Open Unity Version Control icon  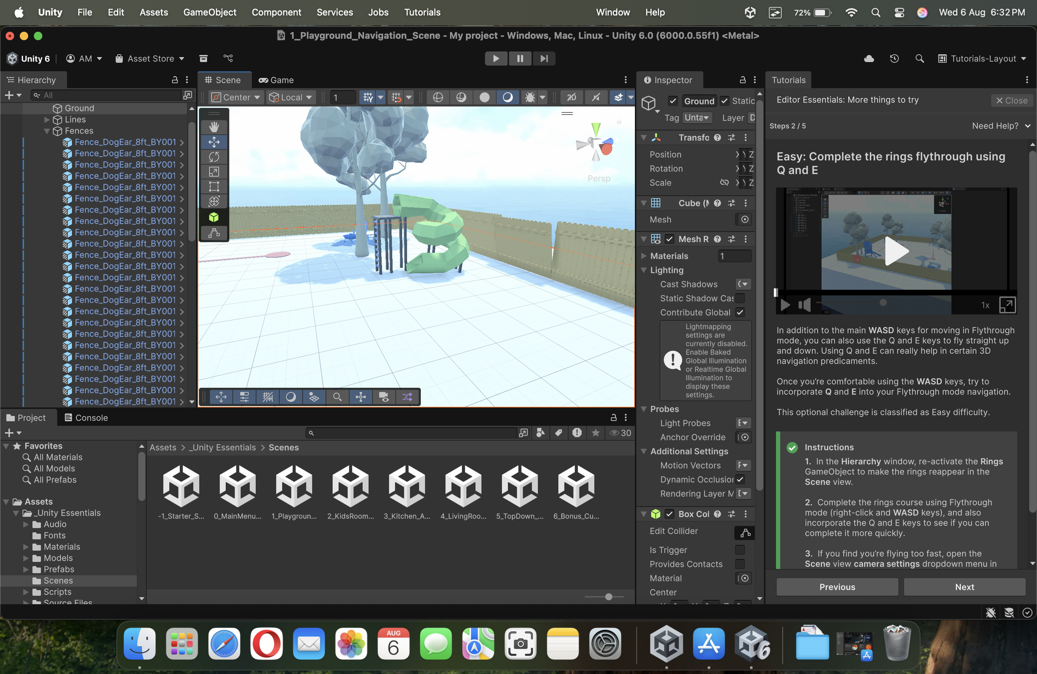click(x=228, y=59)
